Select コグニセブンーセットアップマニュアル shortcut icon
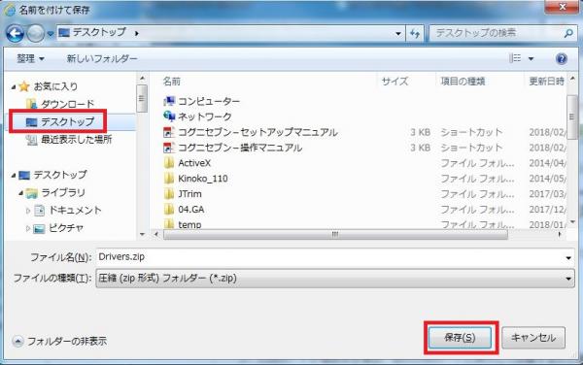 [169, 132]
